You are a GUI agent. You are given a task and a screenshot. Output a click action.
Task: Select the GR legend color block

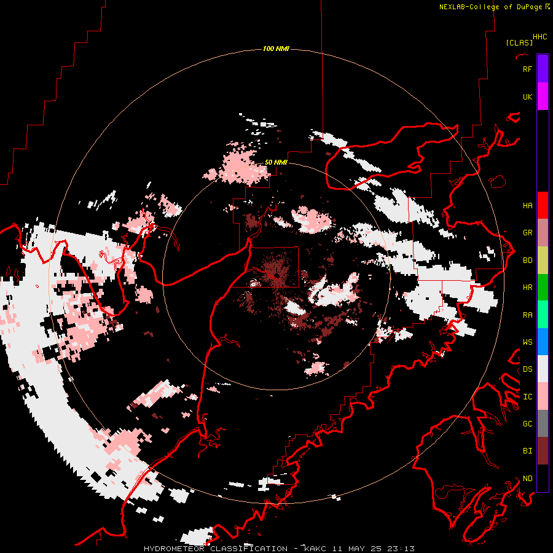point(543,233)
